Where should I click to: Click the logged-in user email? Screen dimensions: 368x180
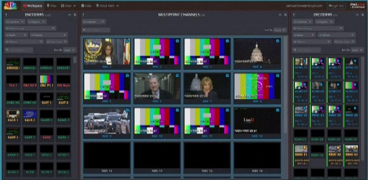305,6
